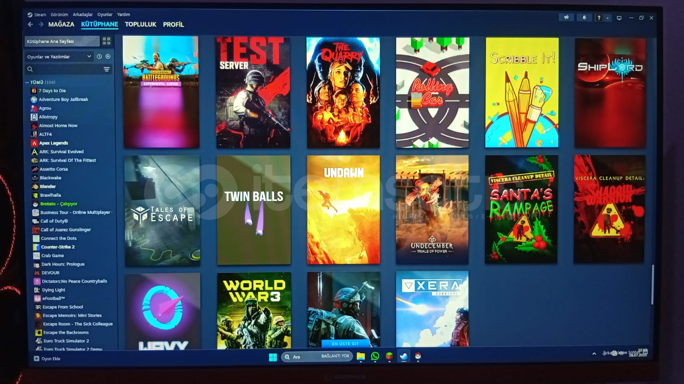684x384 pixels.
Task: Click the help question mark button
Action: [599, 18]
